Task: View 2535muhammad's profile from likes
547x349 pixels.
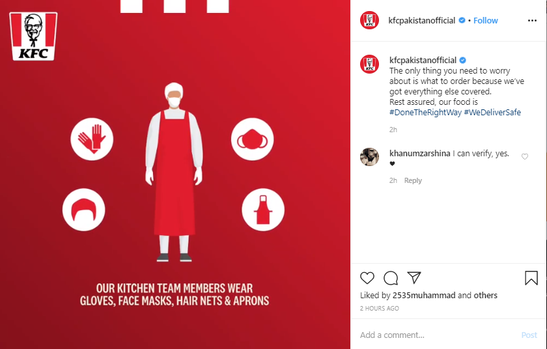Action: click(x=424, y=296)
